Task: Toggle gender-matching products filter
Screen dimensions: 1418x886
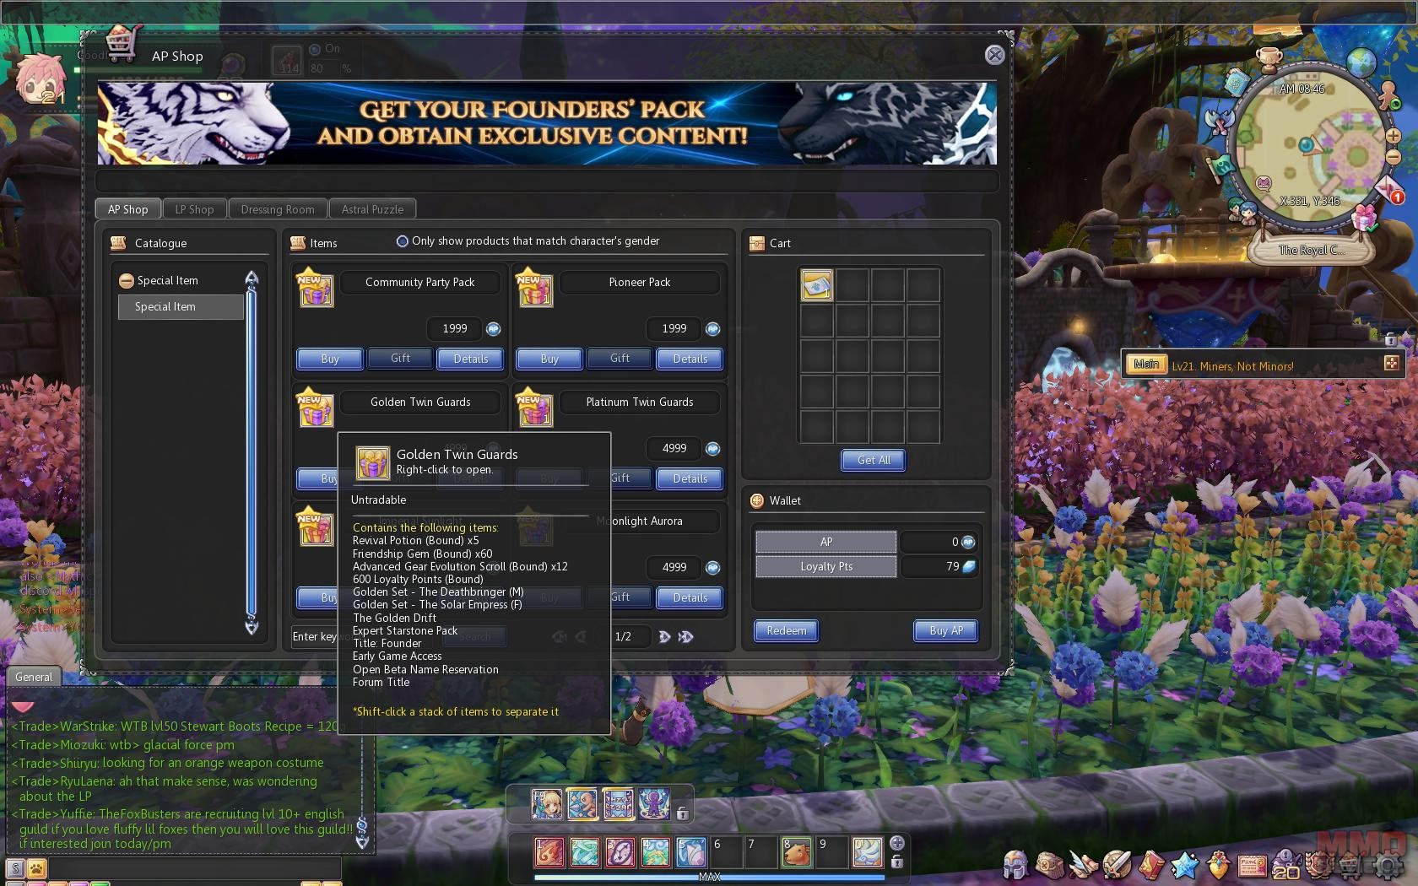Action: click(x=403, y=241)
